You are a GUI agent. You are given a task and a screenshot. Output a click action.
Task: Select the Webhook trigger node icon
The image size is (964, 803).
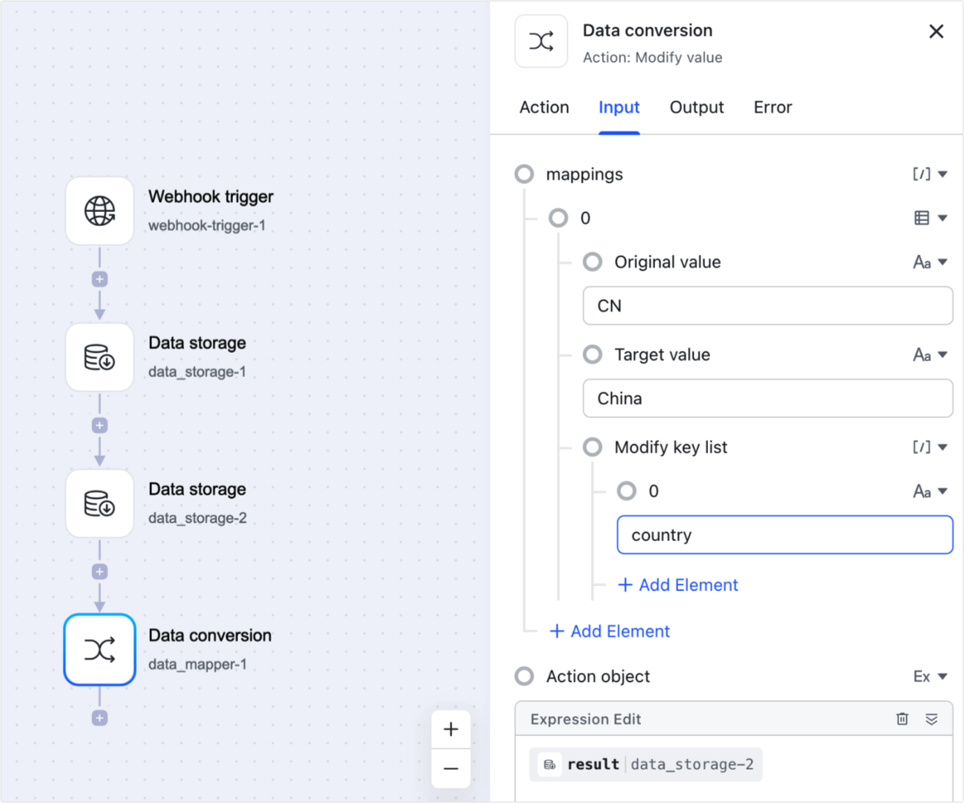tap(99, 211)
